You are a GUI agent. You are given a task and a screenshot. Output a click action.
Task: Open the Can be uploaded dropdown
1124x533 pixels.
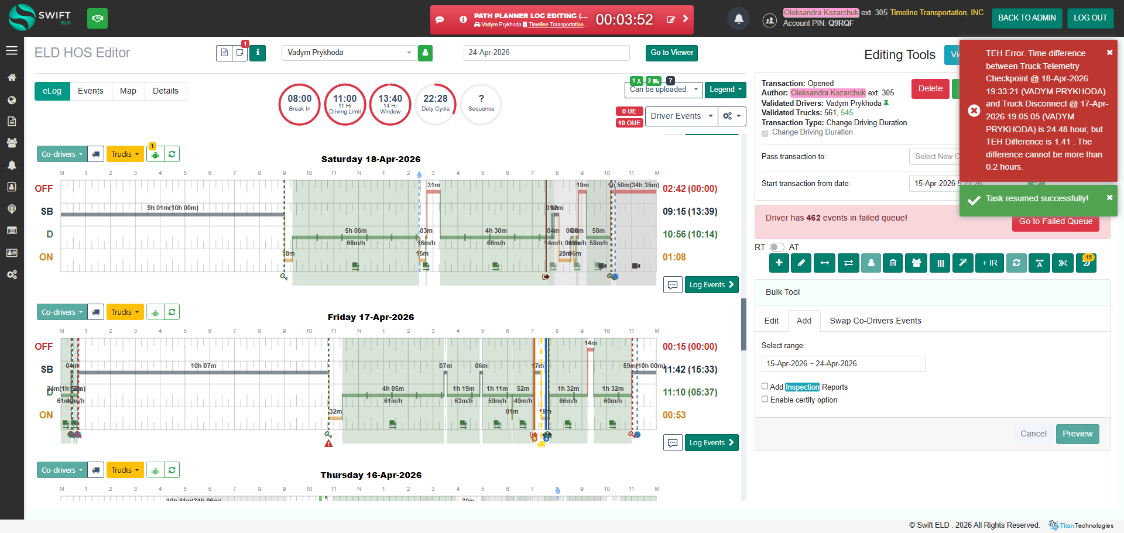[x=664, y=90]
